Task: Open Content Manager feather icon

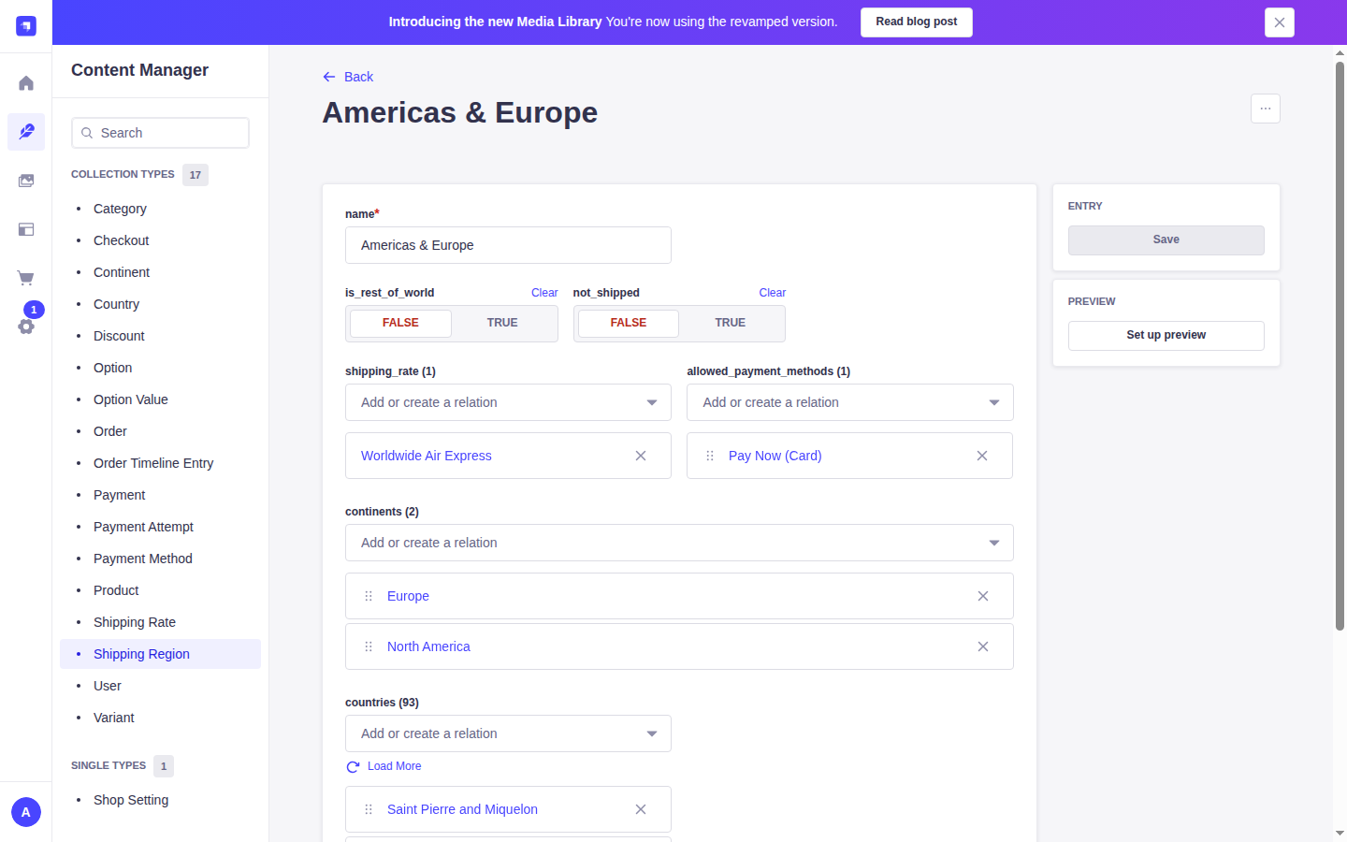Action: click(26, 132)
